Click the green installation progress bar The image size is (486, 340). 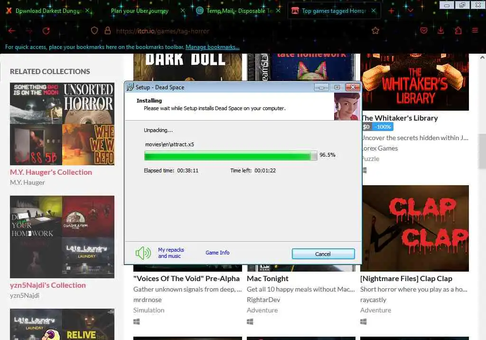click(231, 155)
